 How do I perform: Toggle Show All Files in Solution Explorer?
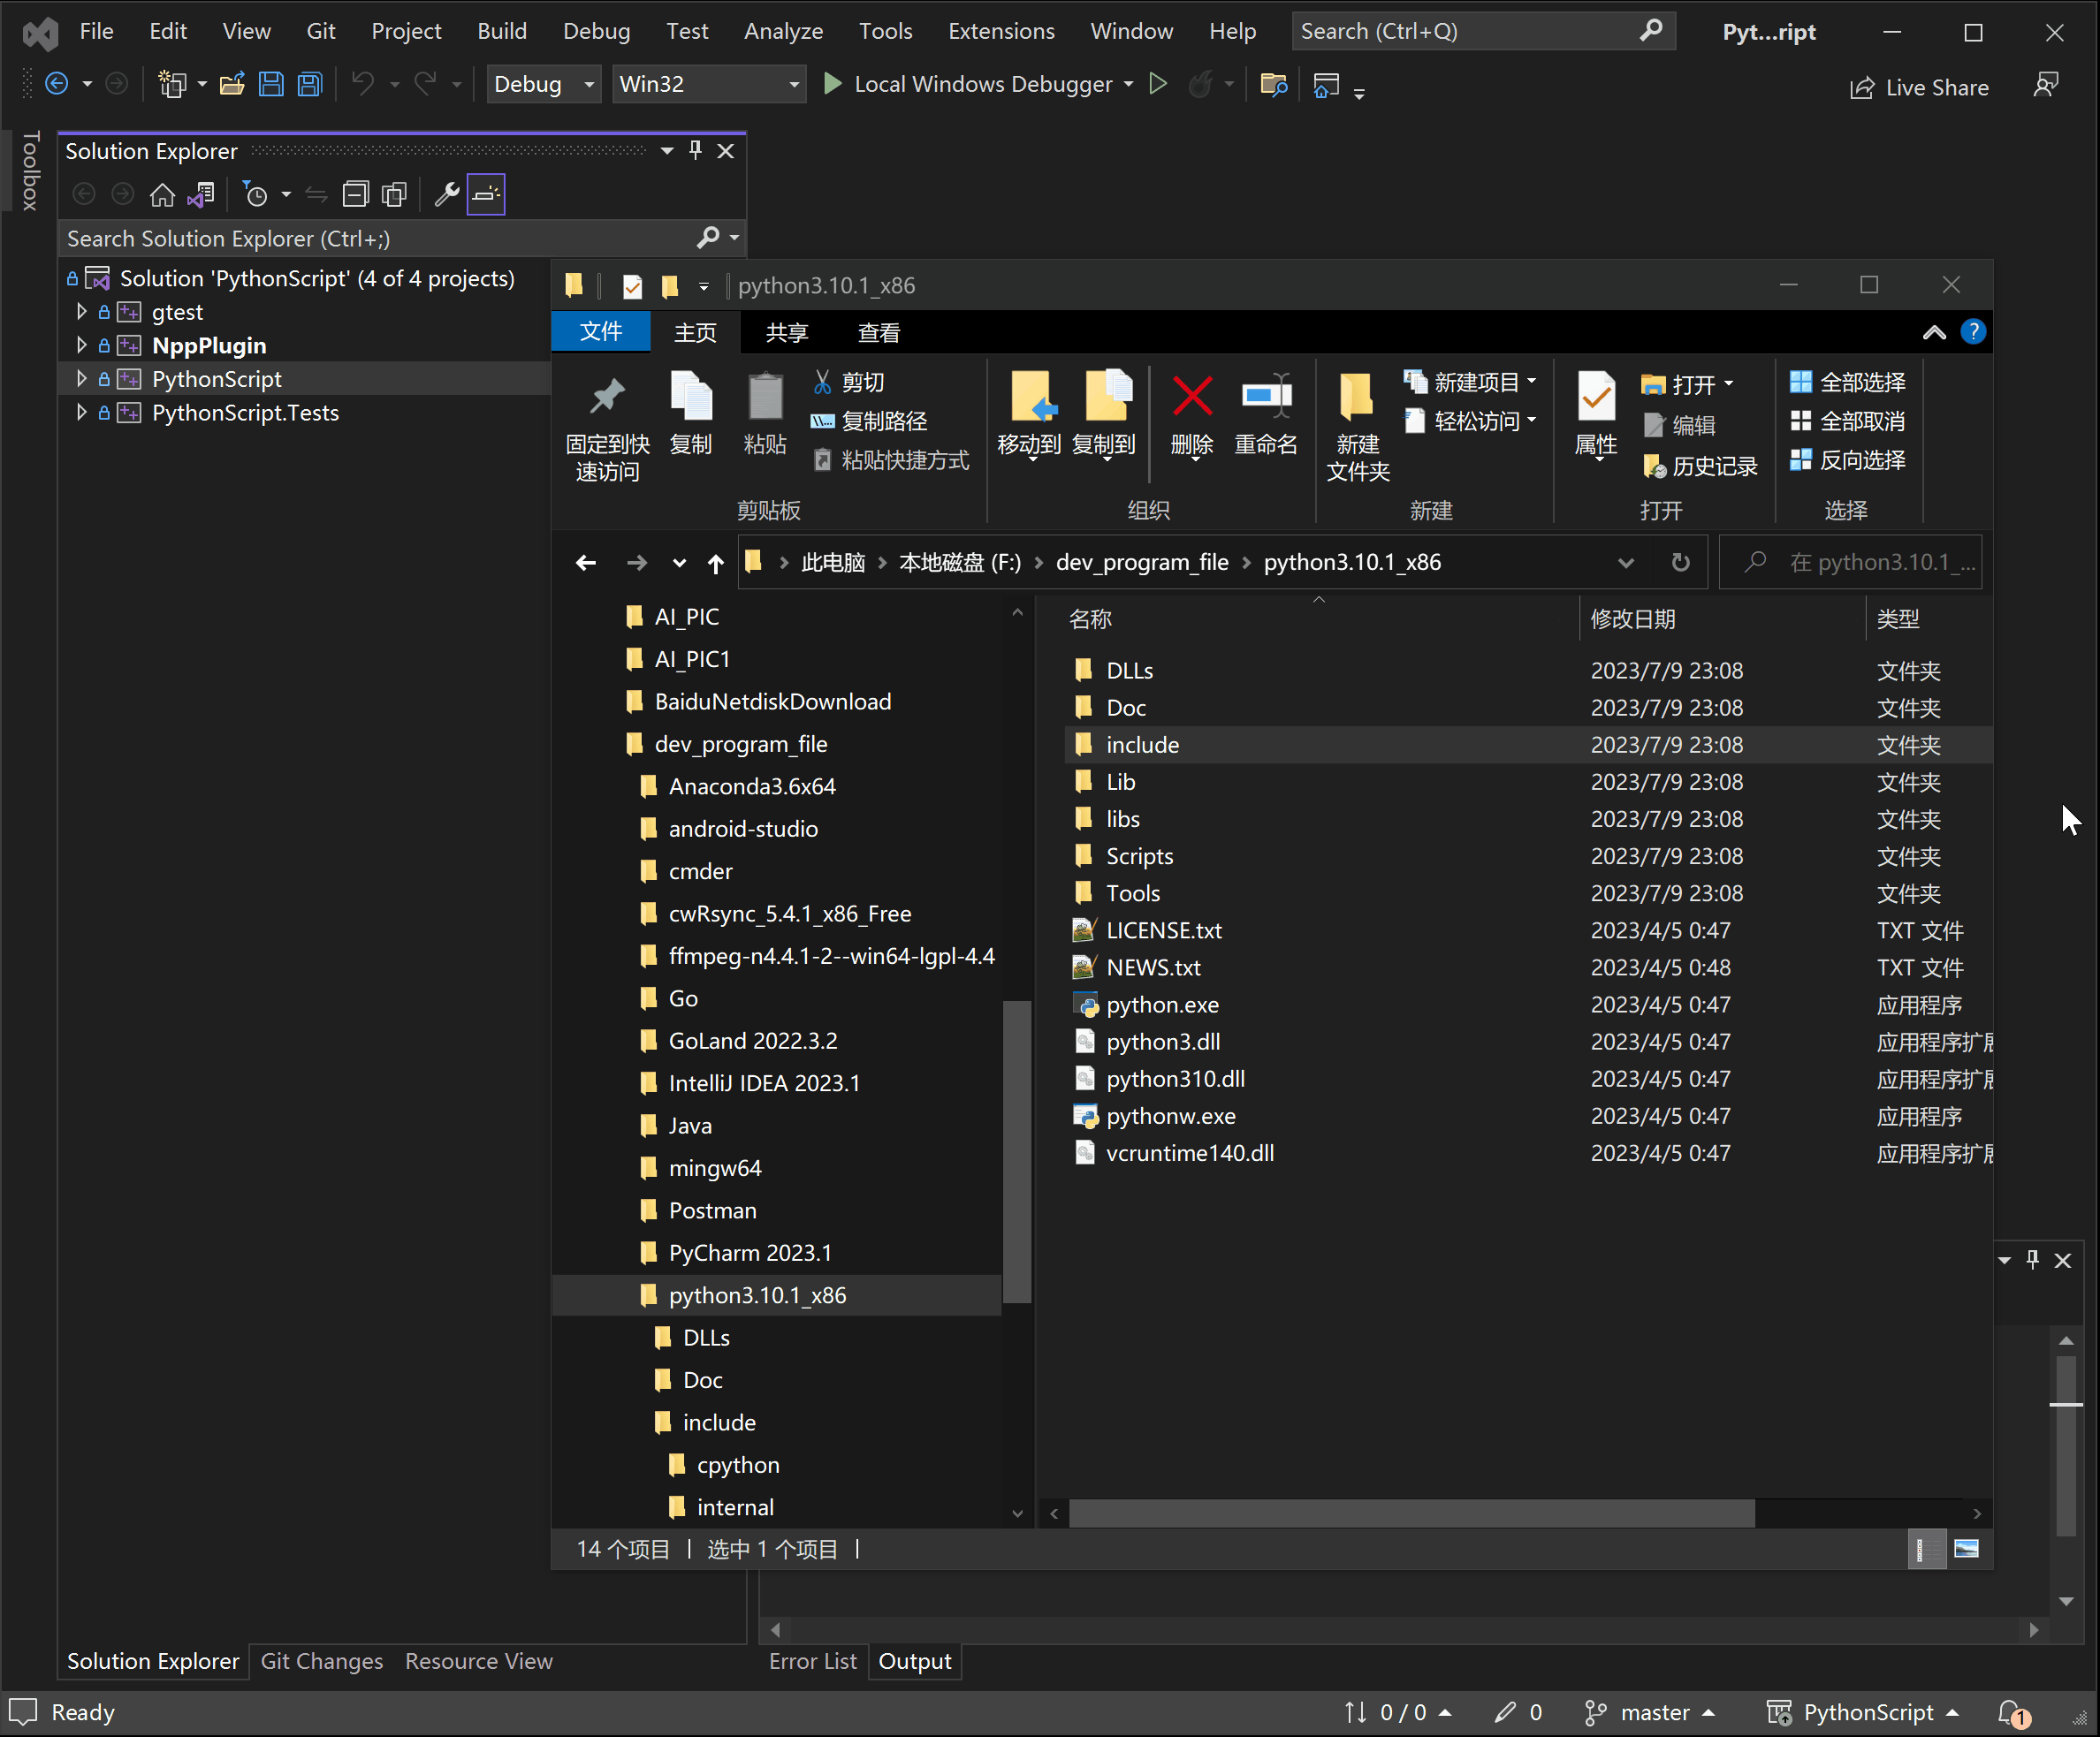394,195
